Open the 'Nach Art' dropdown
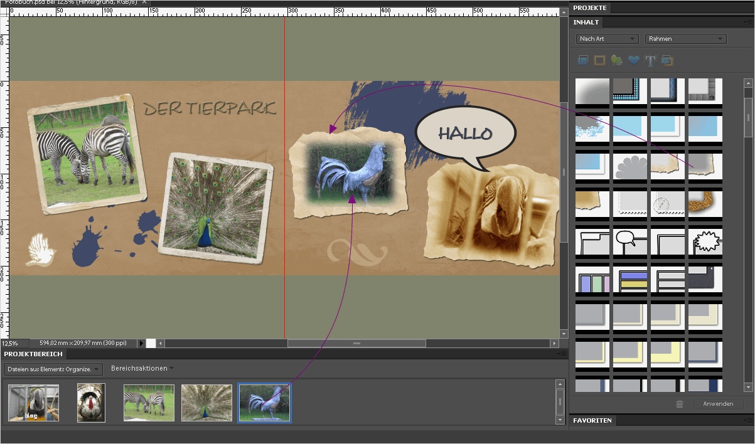755x444 pixels. tap(607, 39)
